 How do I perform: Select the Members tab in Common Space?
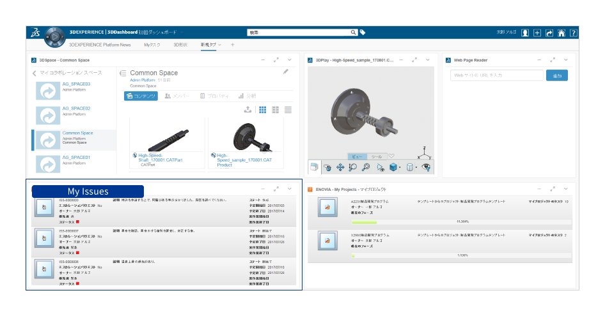[x=177, y=96]
